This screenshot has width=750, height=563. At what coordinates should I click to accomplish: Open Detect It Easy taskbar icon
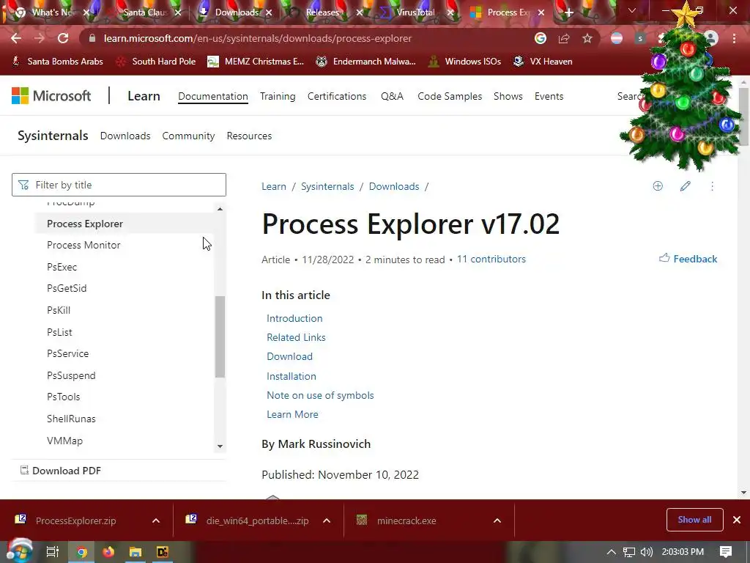[163, 552]
